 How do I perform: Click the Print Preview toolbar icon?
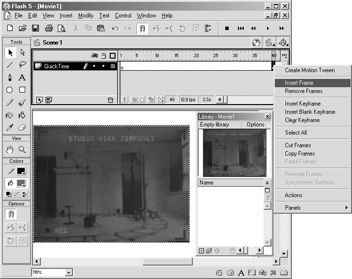(x=61, y=29)
